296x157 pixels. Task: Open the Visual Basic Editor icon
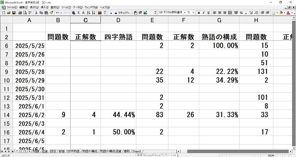coord(135,13)
